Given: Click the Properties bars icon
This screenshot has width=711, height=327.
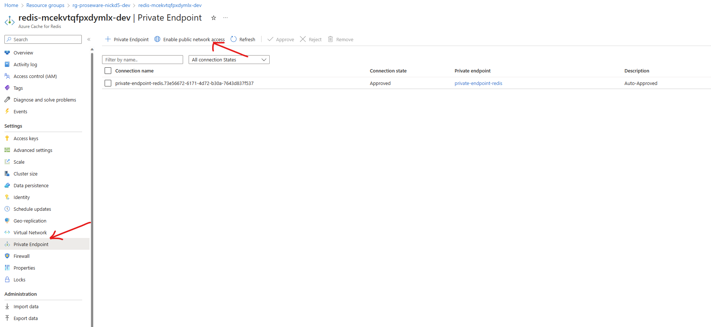Looking at the screenshot, I should (x=7, y=268).
